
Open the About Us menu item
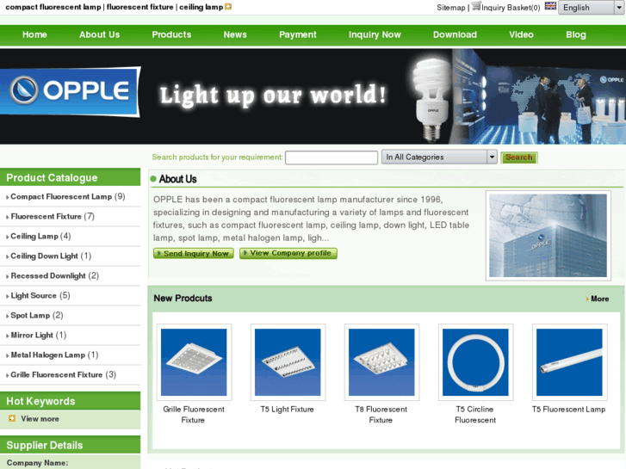[99, 34]
